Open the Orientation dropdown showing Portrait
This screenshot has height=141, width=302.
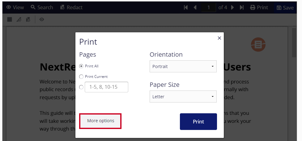(183, 66)
